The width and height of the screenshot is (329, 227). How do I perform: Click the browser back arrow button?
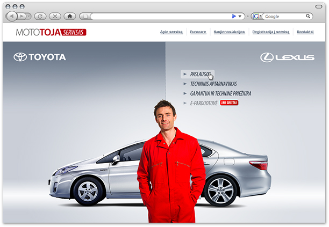pos(12,16)
